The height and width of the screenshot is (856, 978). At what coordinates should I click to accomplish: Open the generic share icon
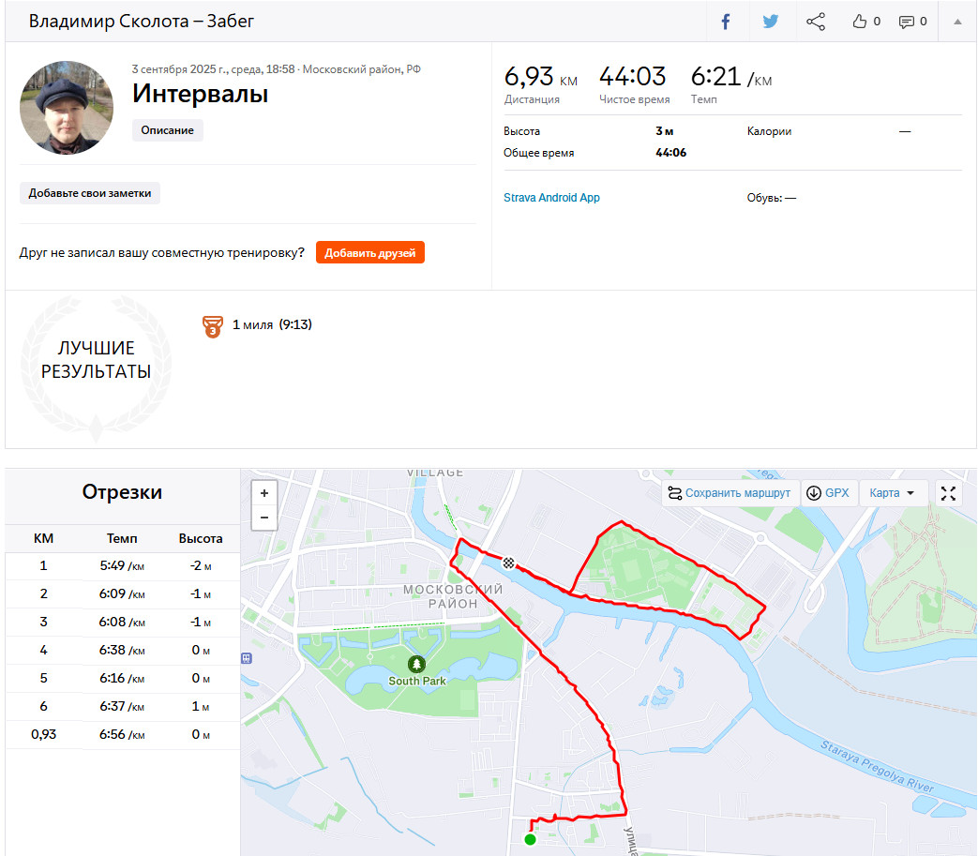[x=815, y=22]
